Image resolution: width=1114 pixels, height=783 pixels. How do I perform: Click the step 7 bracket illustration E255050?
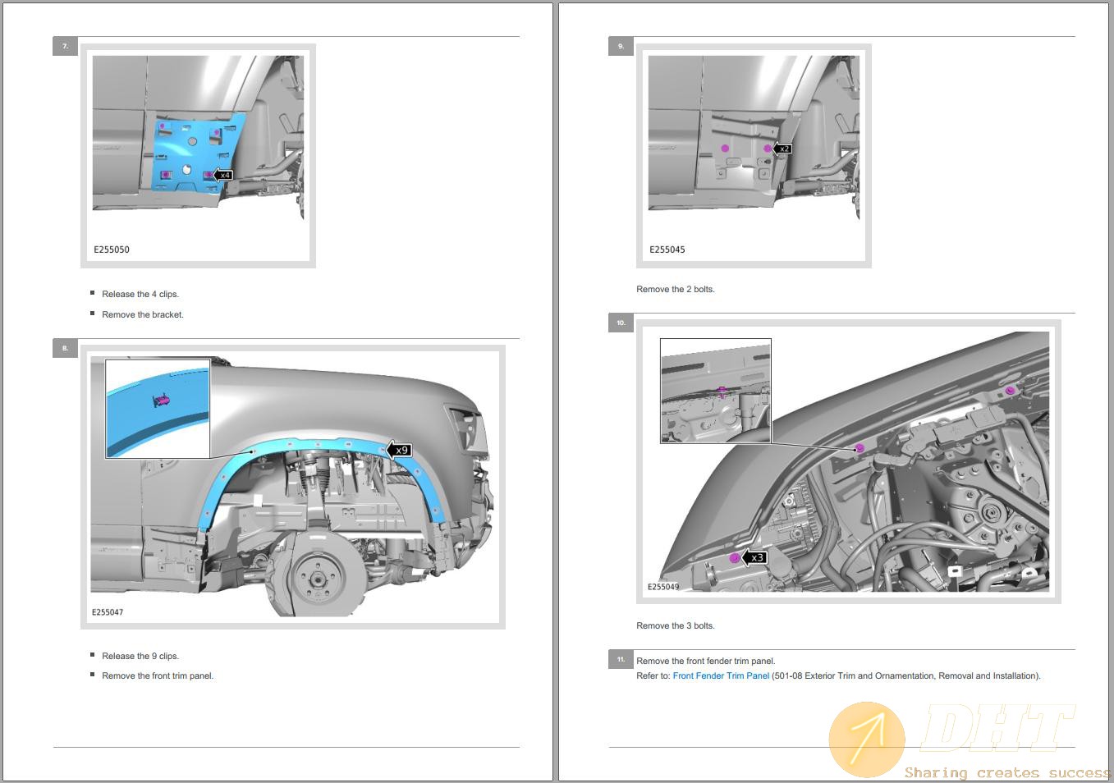(x=198, y=156)
